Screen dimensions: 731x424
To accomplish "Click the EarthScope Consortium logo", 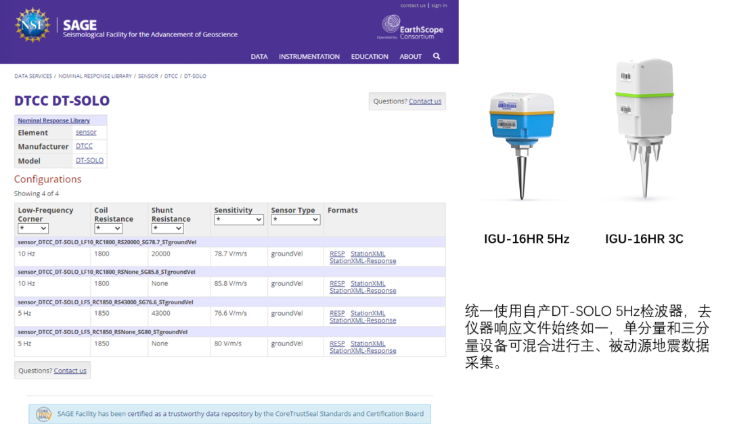I will click(410, 28).
